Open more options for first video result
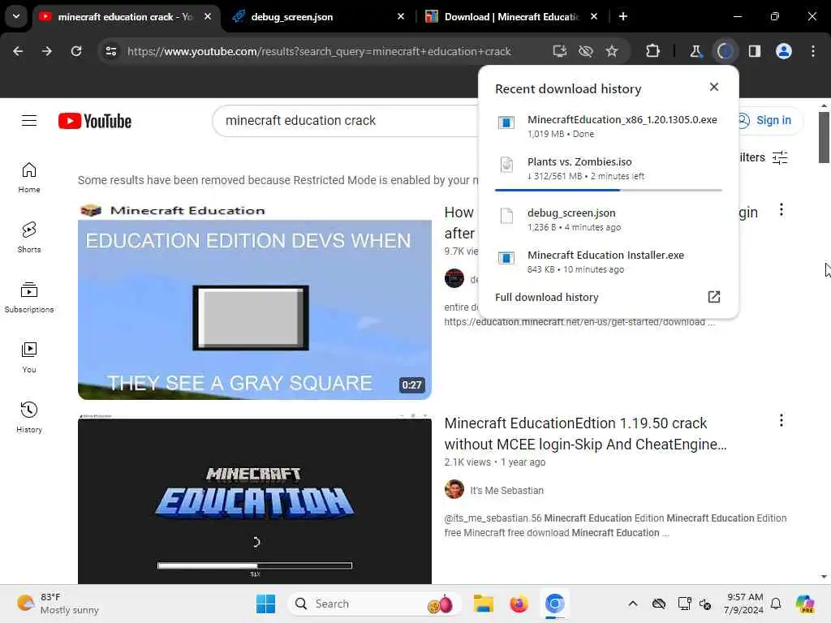The image size is (831, 623). pos(781,210)
